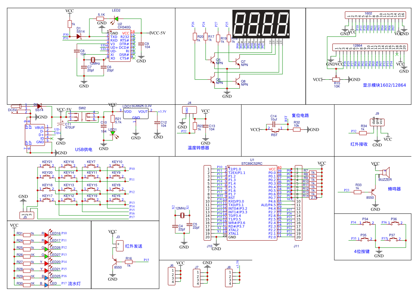
Task: Click the KEY21 keypad button
Action: [x=47, y=166]
